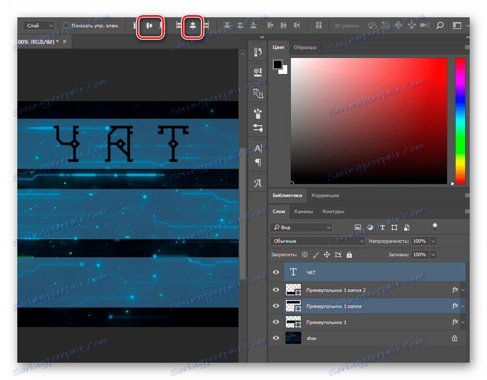Click the background color swatch
The image size is (487, 380).
pos(284,71)
